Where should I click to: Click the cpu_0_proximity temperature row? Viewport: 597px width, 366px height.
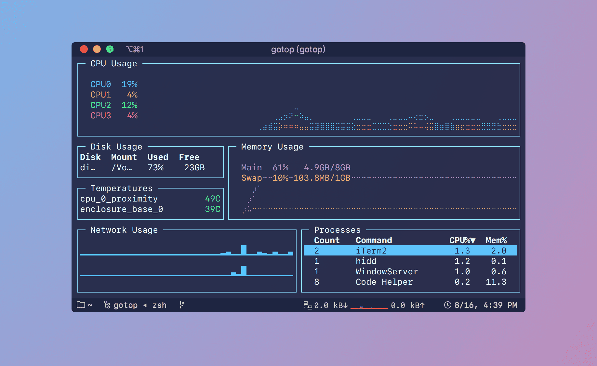(150, 199)
